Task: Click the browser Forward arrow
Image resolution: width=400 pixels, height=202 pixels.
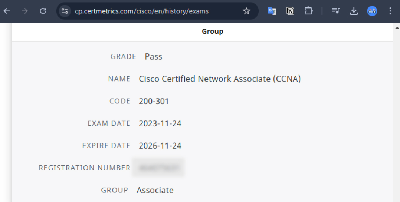Action: point(24,11)
